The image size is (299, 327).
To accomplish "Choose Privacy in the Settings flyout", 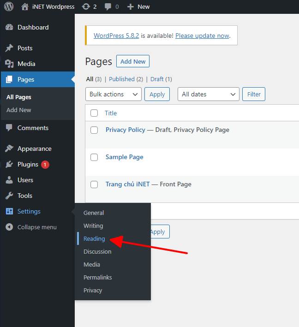I will click(x=93, y=290).
